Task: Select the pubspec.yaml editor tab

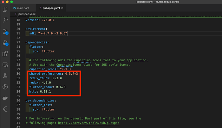Action: pos(51,8)
